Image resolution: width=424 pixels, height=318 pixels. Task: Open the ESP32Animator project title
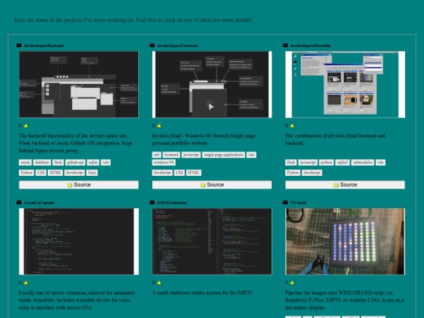pyautogui.click(x=172, y=203)
